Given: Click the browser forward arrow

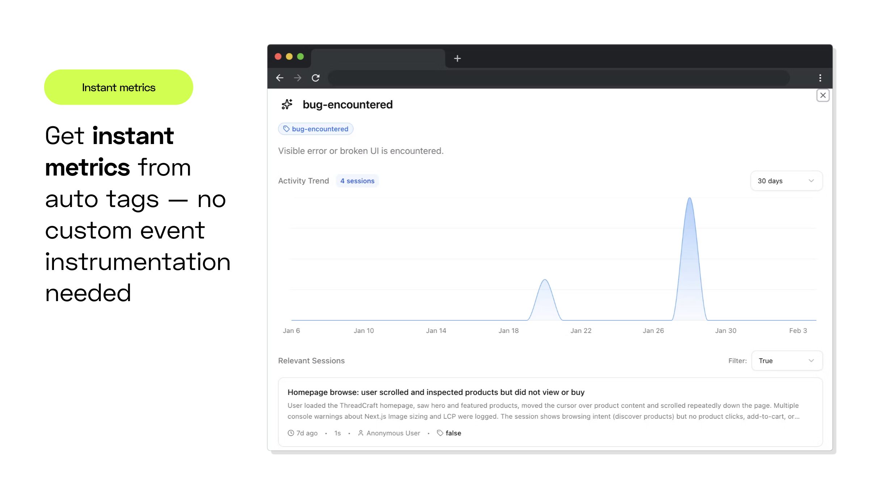Looking at the screenshot, I should pos(297,78).
